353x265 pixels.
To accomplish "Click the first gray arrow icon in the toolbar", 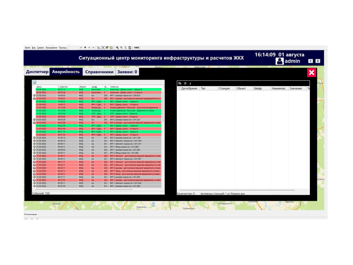I will pyautogui.click(x=81, y=48).
